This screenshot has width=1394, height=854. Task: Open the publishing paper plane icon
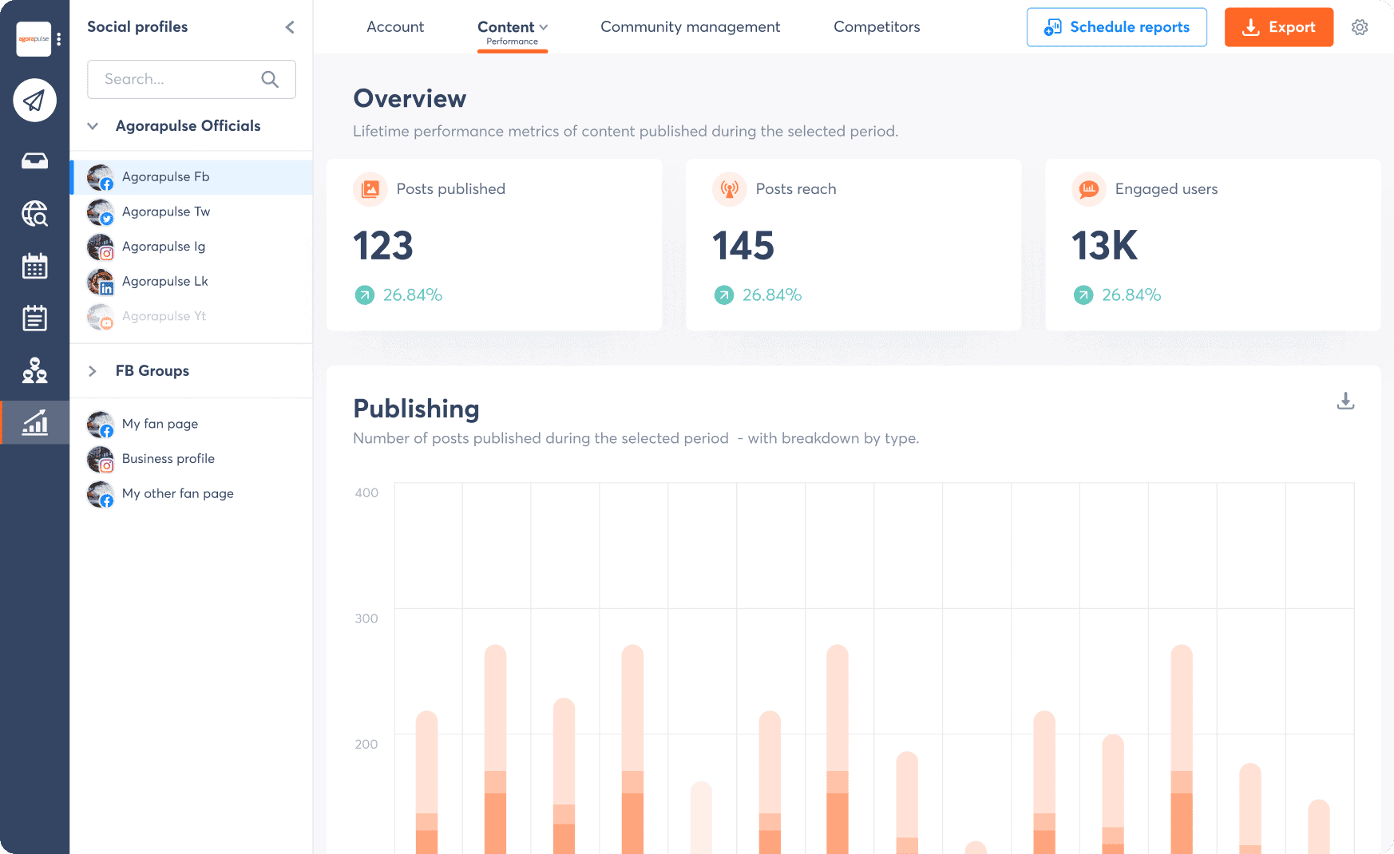pos(34,101)
